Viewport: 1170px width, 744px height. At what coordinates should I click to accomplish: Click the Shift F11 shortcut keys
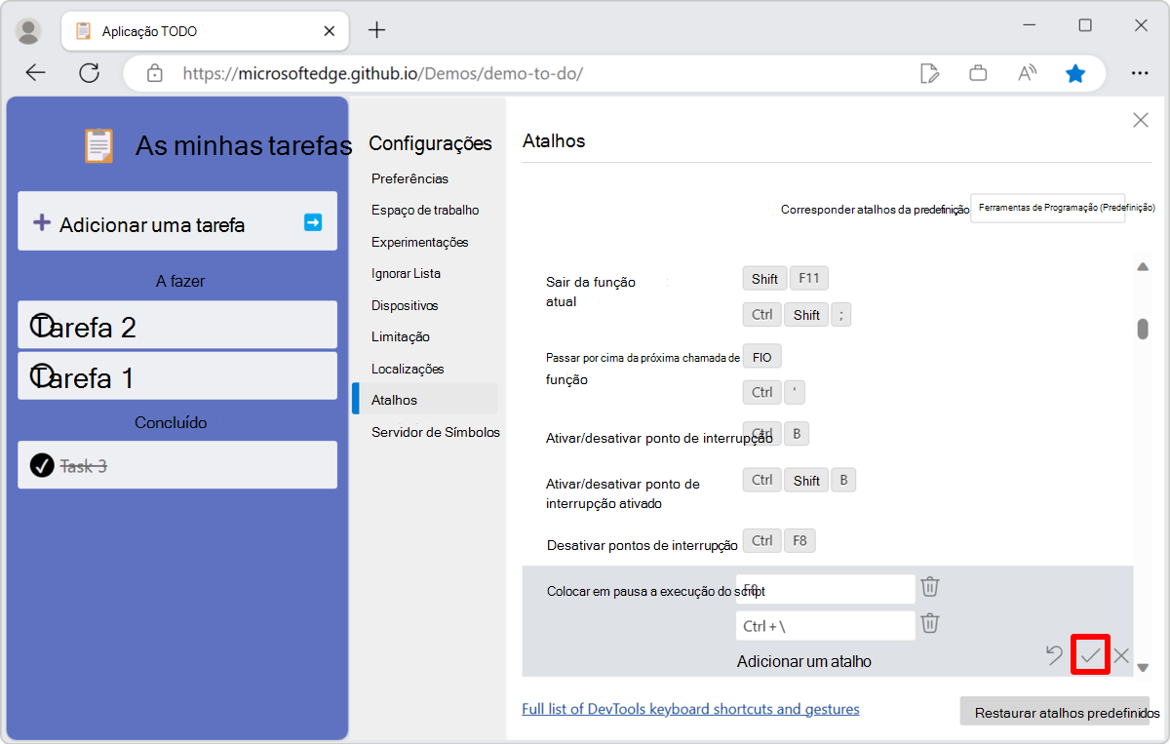pos(785,279)
